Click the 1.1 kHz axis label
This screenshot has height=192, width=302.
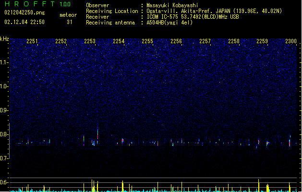point(4,62)
